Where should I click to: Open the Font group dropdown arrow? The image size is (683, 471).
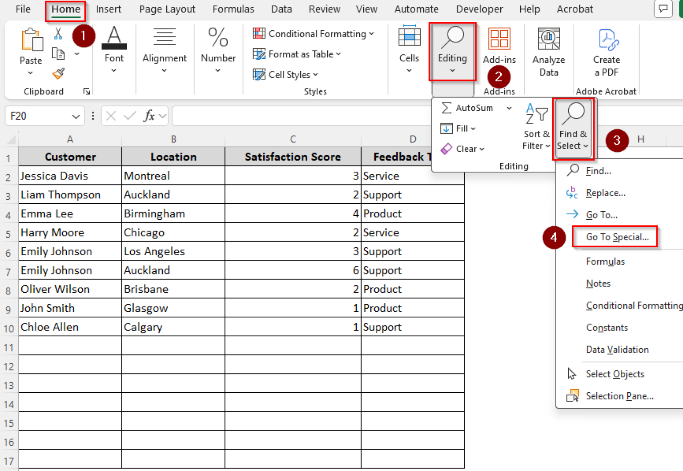pyautogui.click(x=114, y=70)
